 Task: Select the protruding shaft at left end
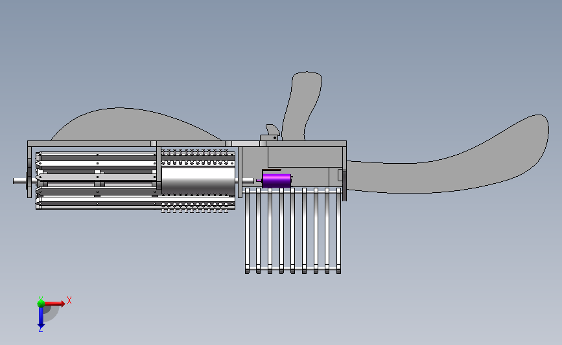(x=20, y=181)
